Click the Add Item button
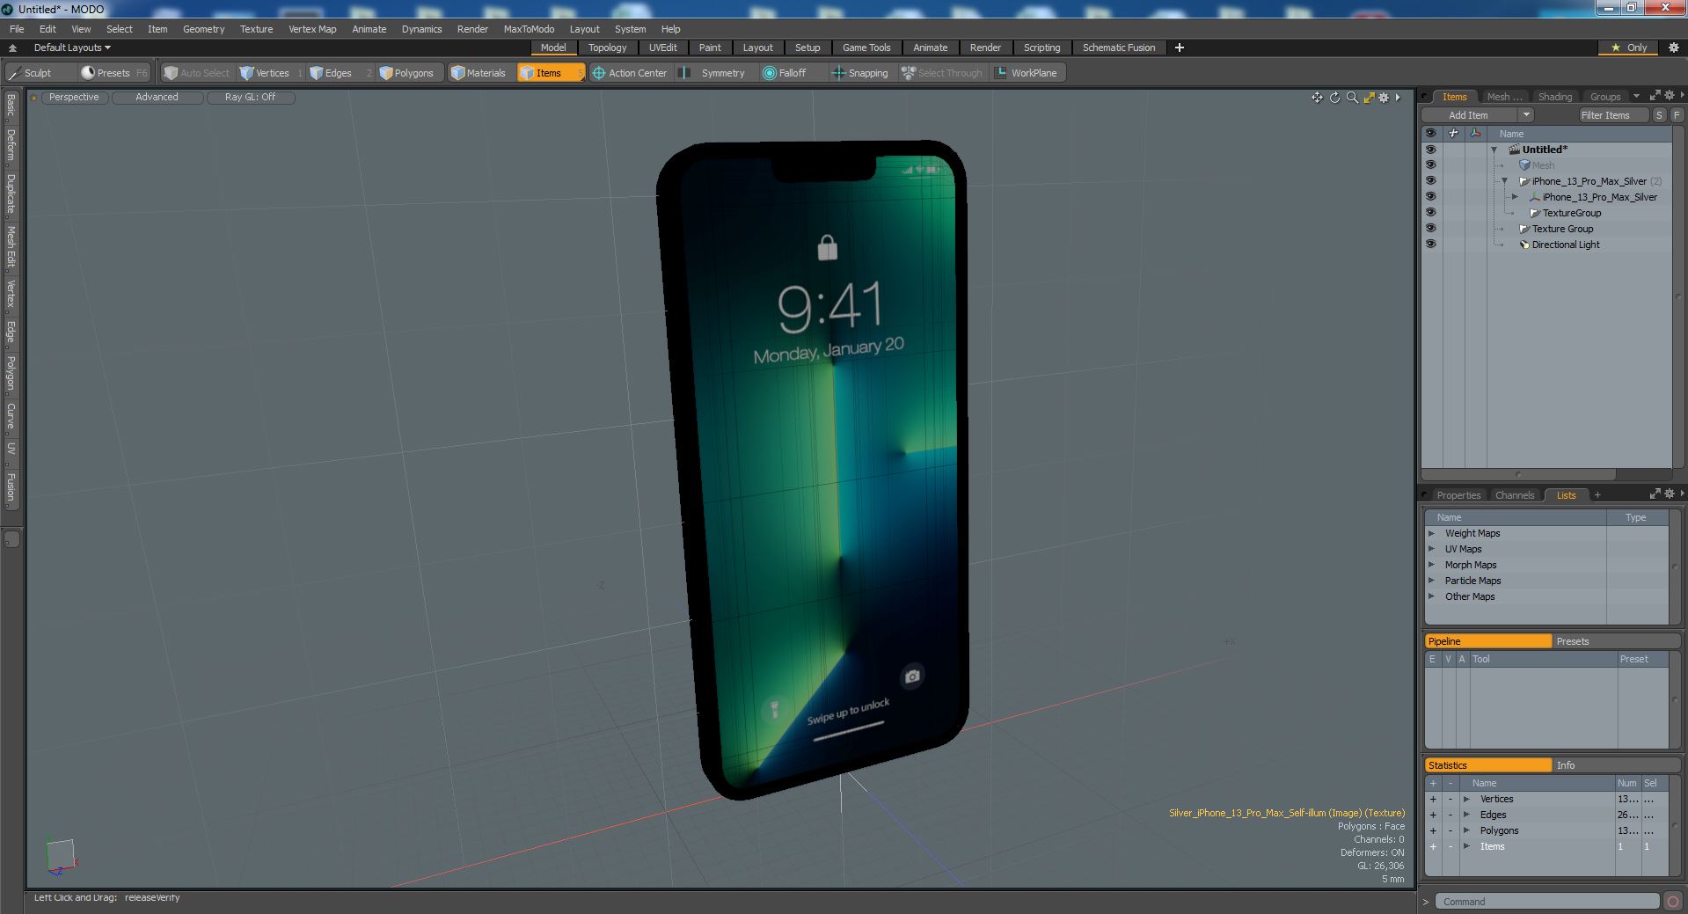Image resolution: width=1688 pixels, height=914 pixels. tap(1468, 115)
